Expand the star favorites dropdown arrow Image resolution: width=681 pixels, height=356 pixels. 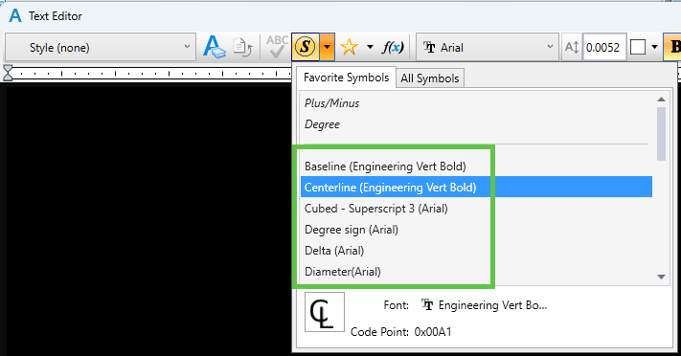[370, 47]
